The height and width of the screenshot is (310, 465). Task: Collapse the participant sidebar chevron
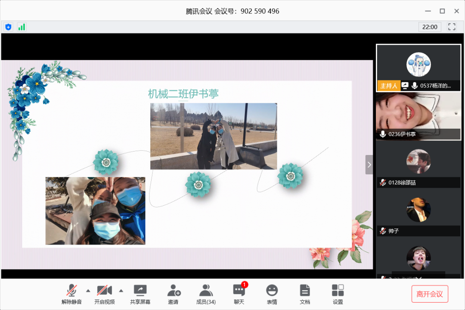click(x=369, y=164)
